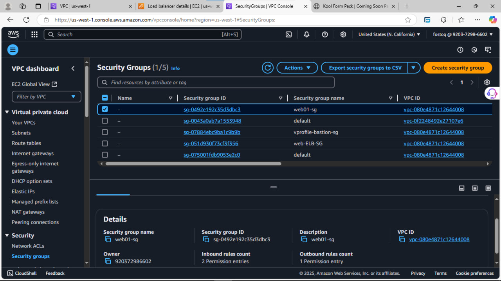Copy the security group ID in Details
The height and width of the screenshot is (281, 501).
click(206, 240)
